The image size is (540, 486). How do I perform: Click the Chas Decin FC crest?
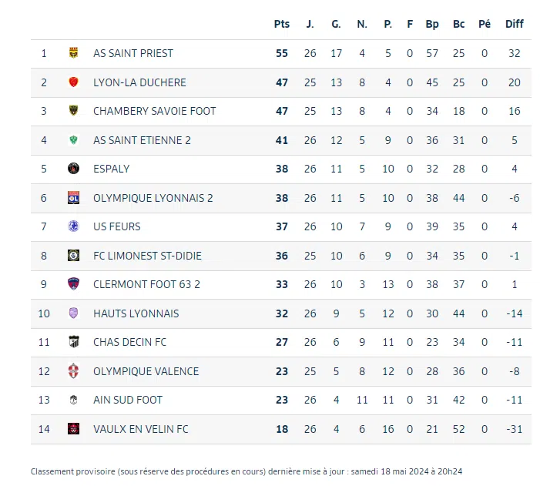point(74,342)
